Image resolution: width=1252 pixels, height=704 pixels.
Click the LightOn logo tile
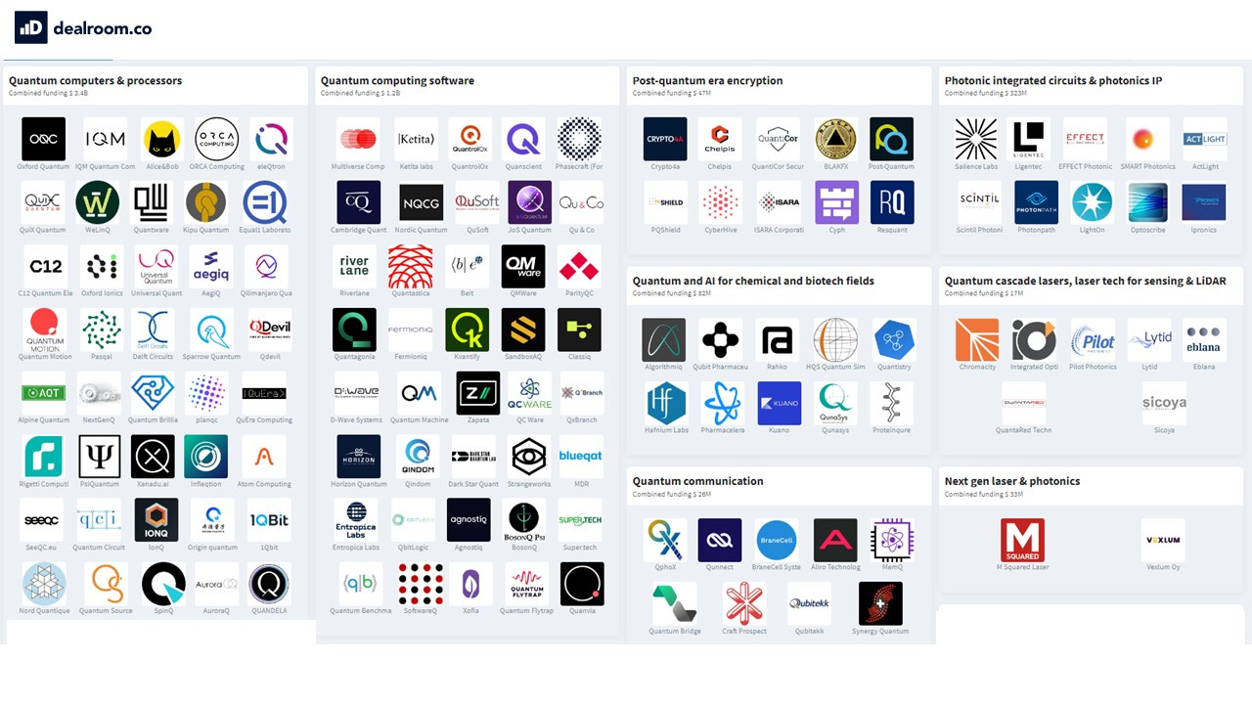(1092, 202)
